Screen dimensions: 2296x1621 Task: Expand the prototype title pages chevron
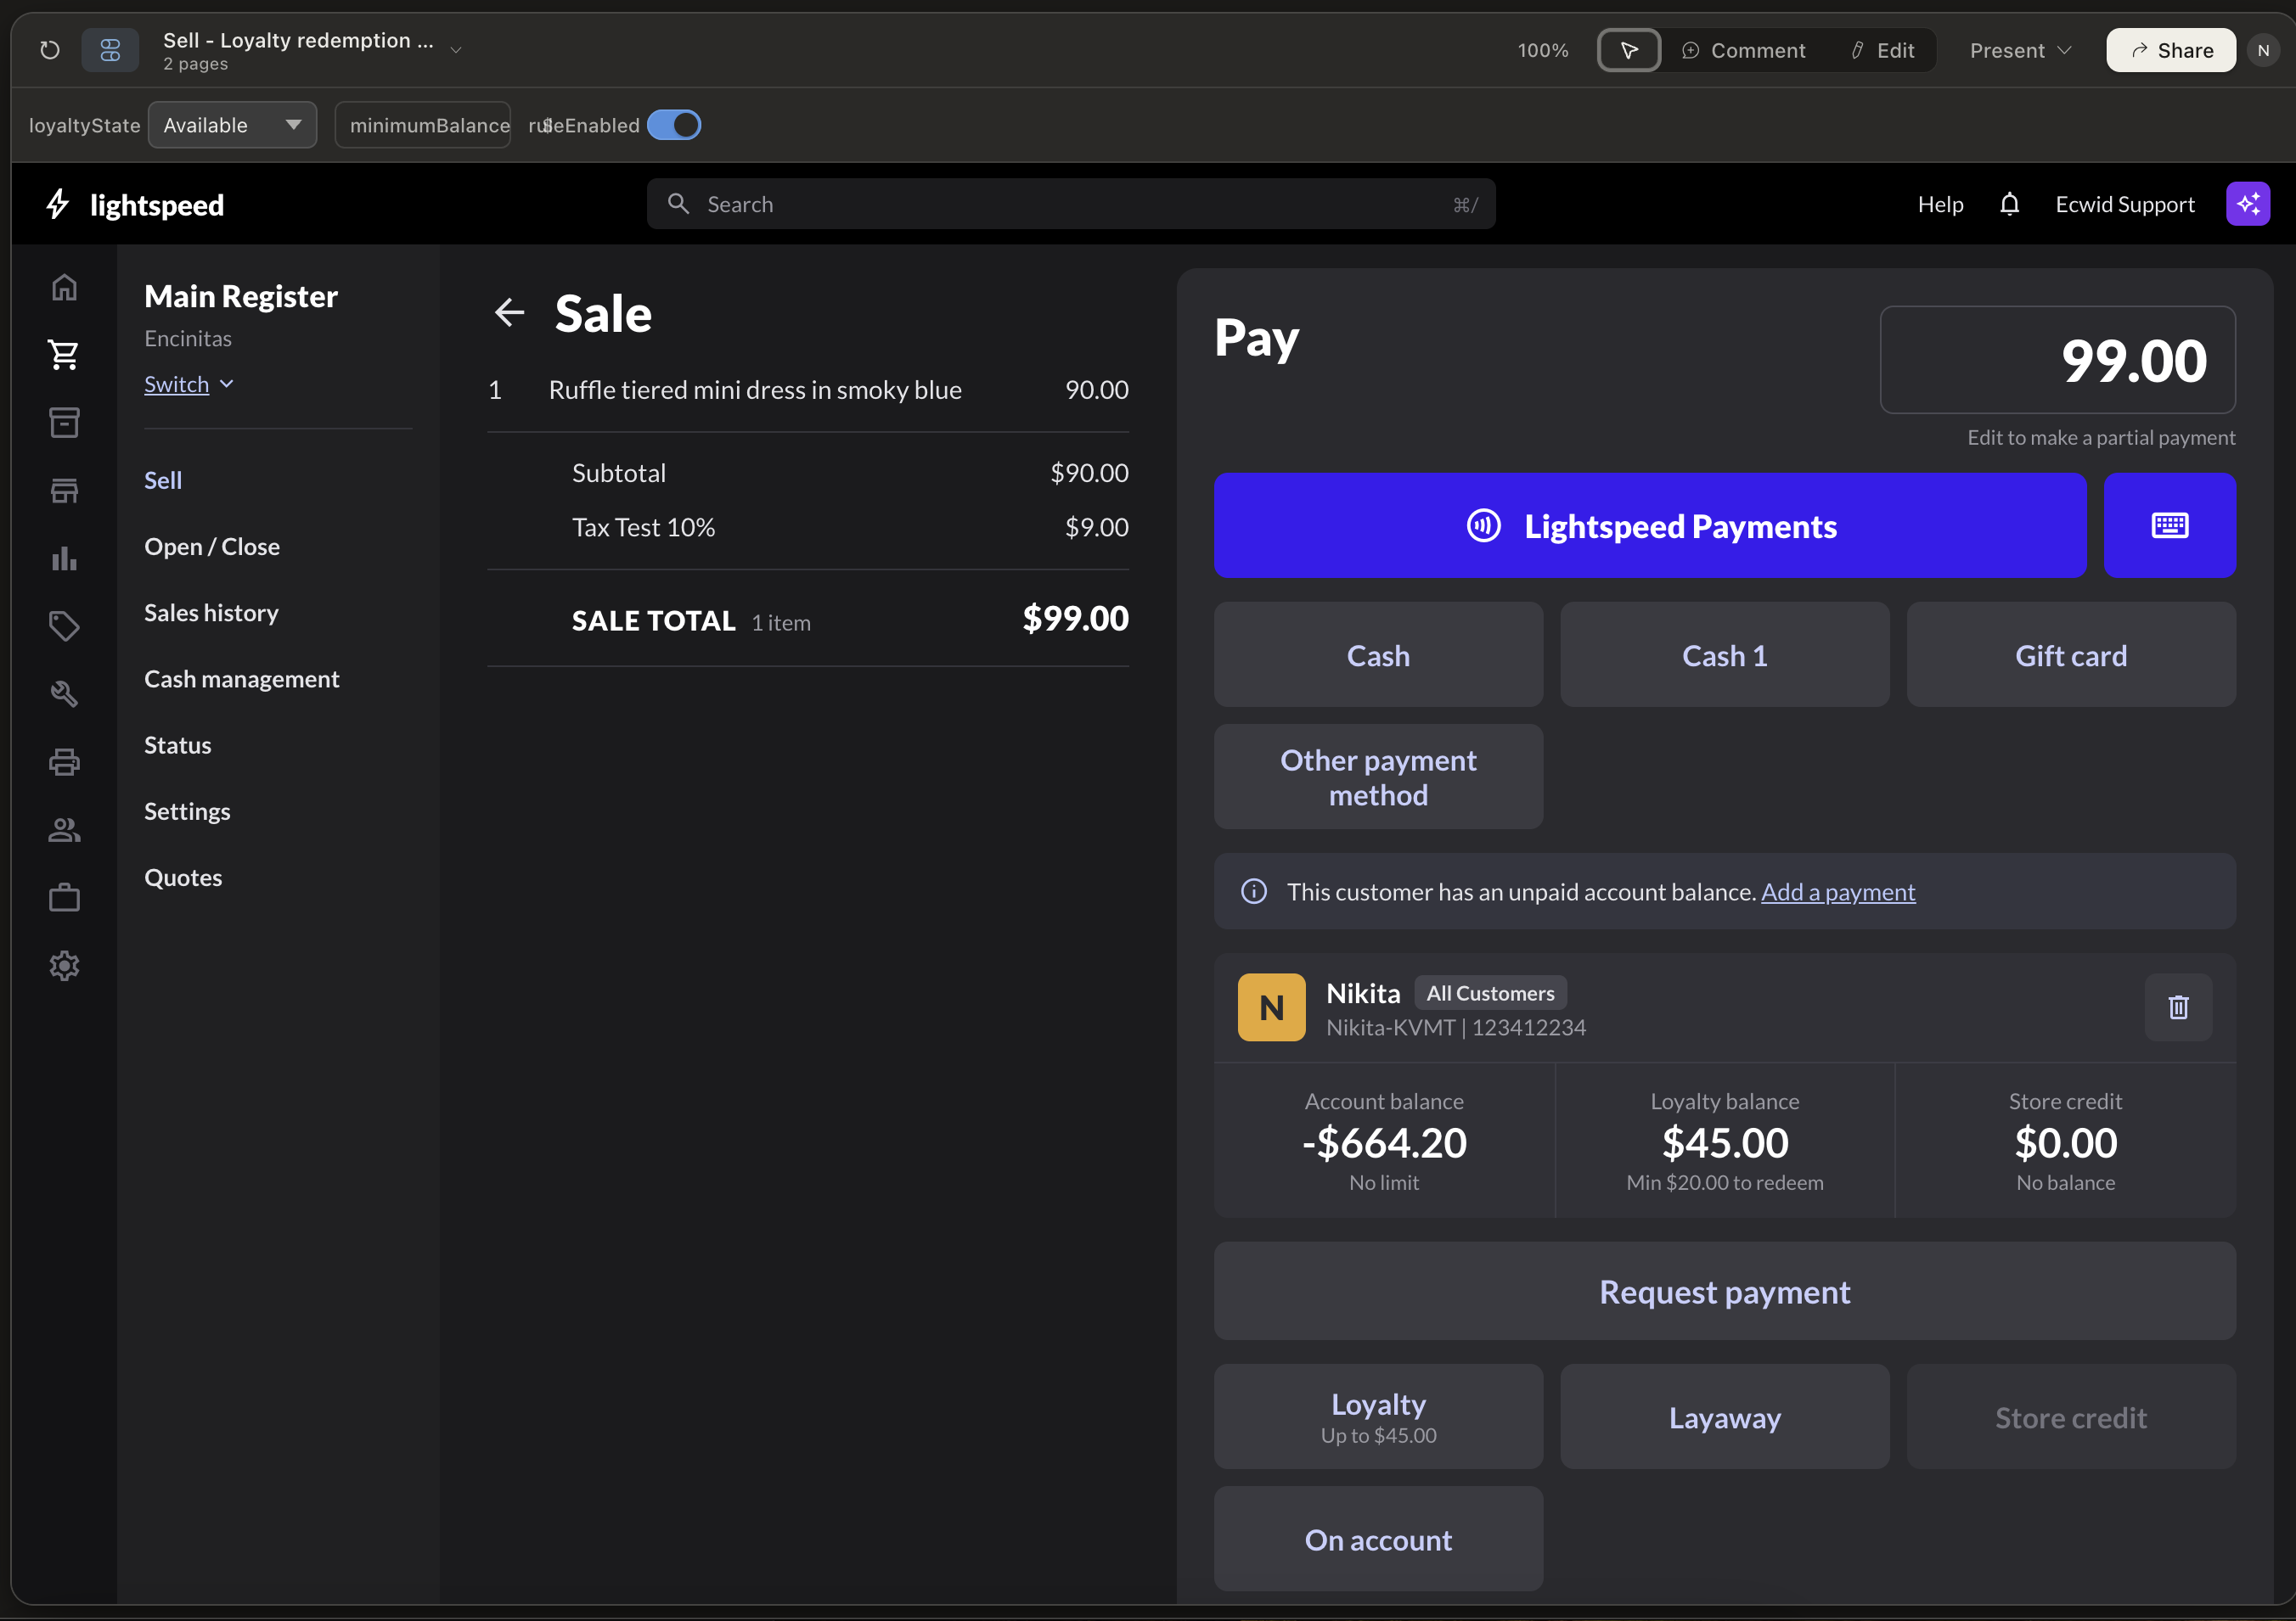[x=456, y=50]
